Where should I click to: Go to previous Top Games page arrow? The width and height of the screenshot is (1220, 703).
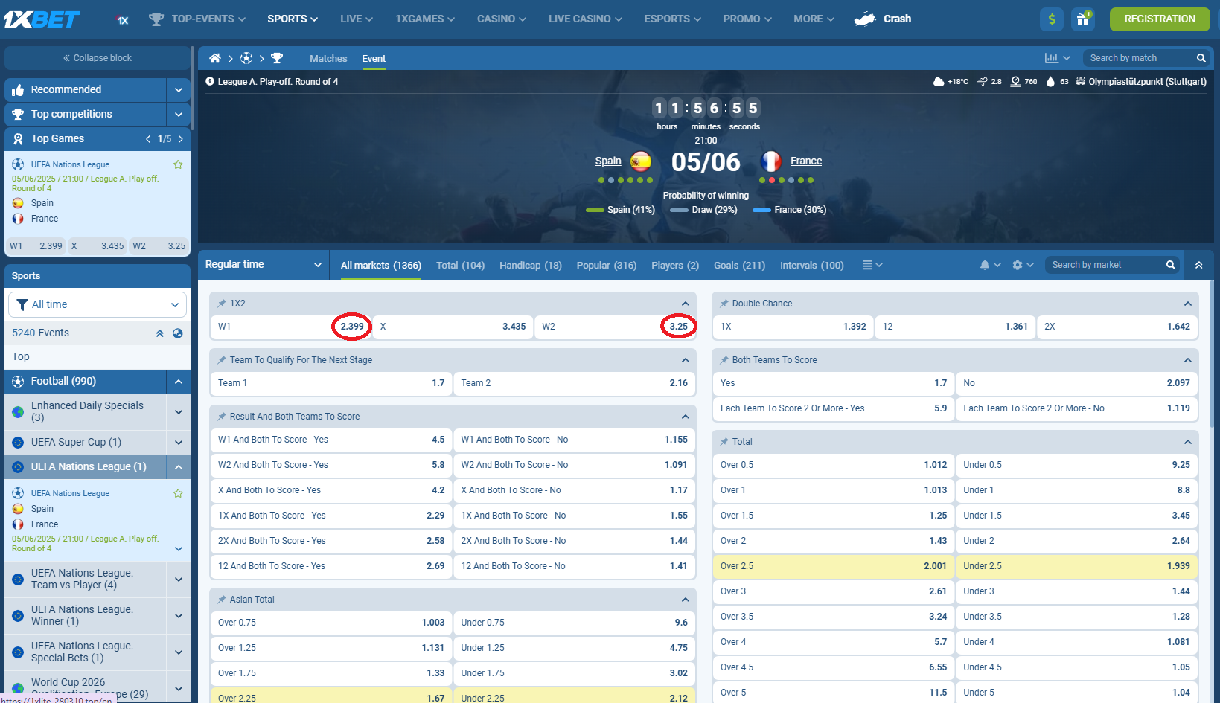[148, 139]
